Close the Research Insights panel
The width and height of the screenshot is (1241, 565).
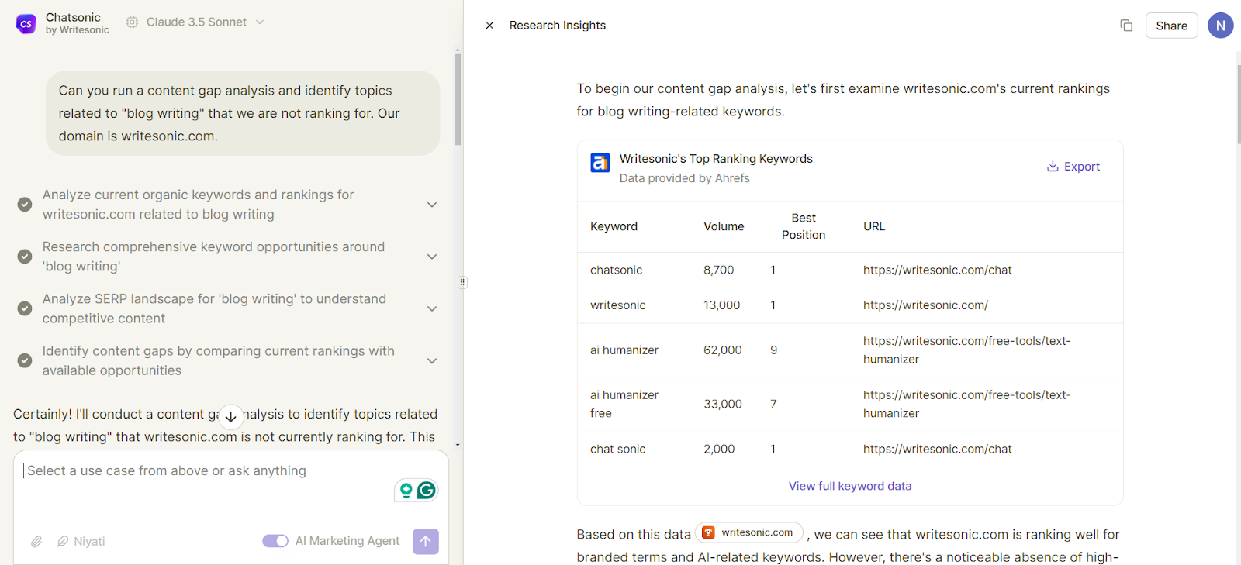pyautogui.click(x=489, y=26)
